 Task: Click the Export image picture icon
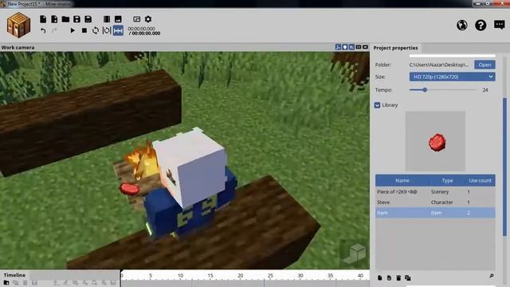(x=118, y=19)
